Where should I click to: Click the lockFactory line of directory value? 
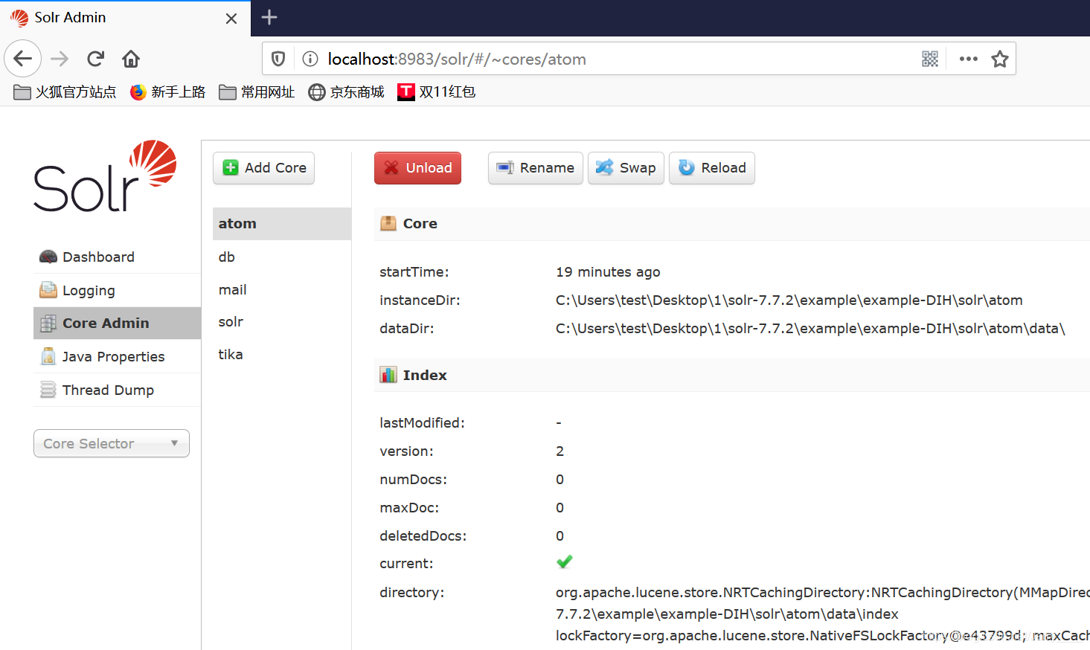coord(822,636)
